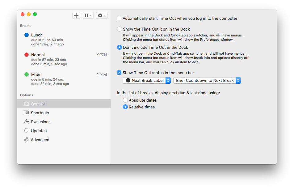This screenshot has height=189, width=294.
Task: Click the General options icon
Action: [26, 104]
